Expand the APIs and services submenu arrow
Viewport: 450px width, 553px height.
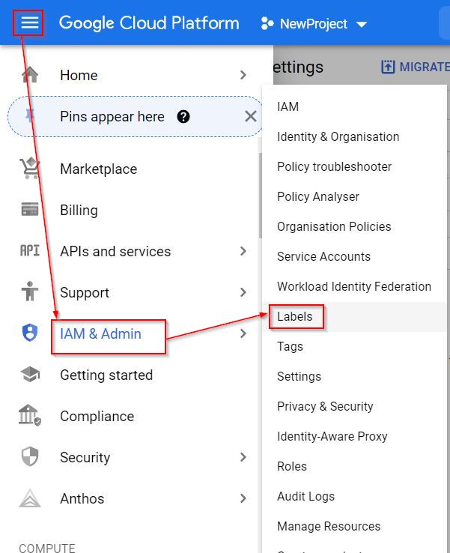pos(243,251)
